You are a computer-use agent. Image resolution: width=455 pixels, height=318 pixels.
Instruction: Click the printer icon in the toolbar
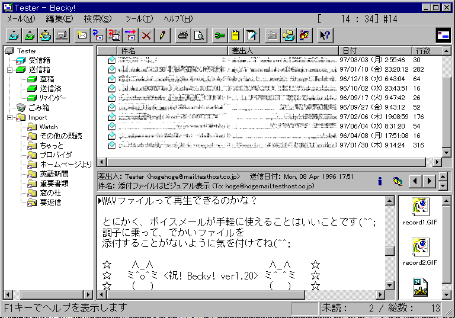pyautogui.click(x=183, y=36)
